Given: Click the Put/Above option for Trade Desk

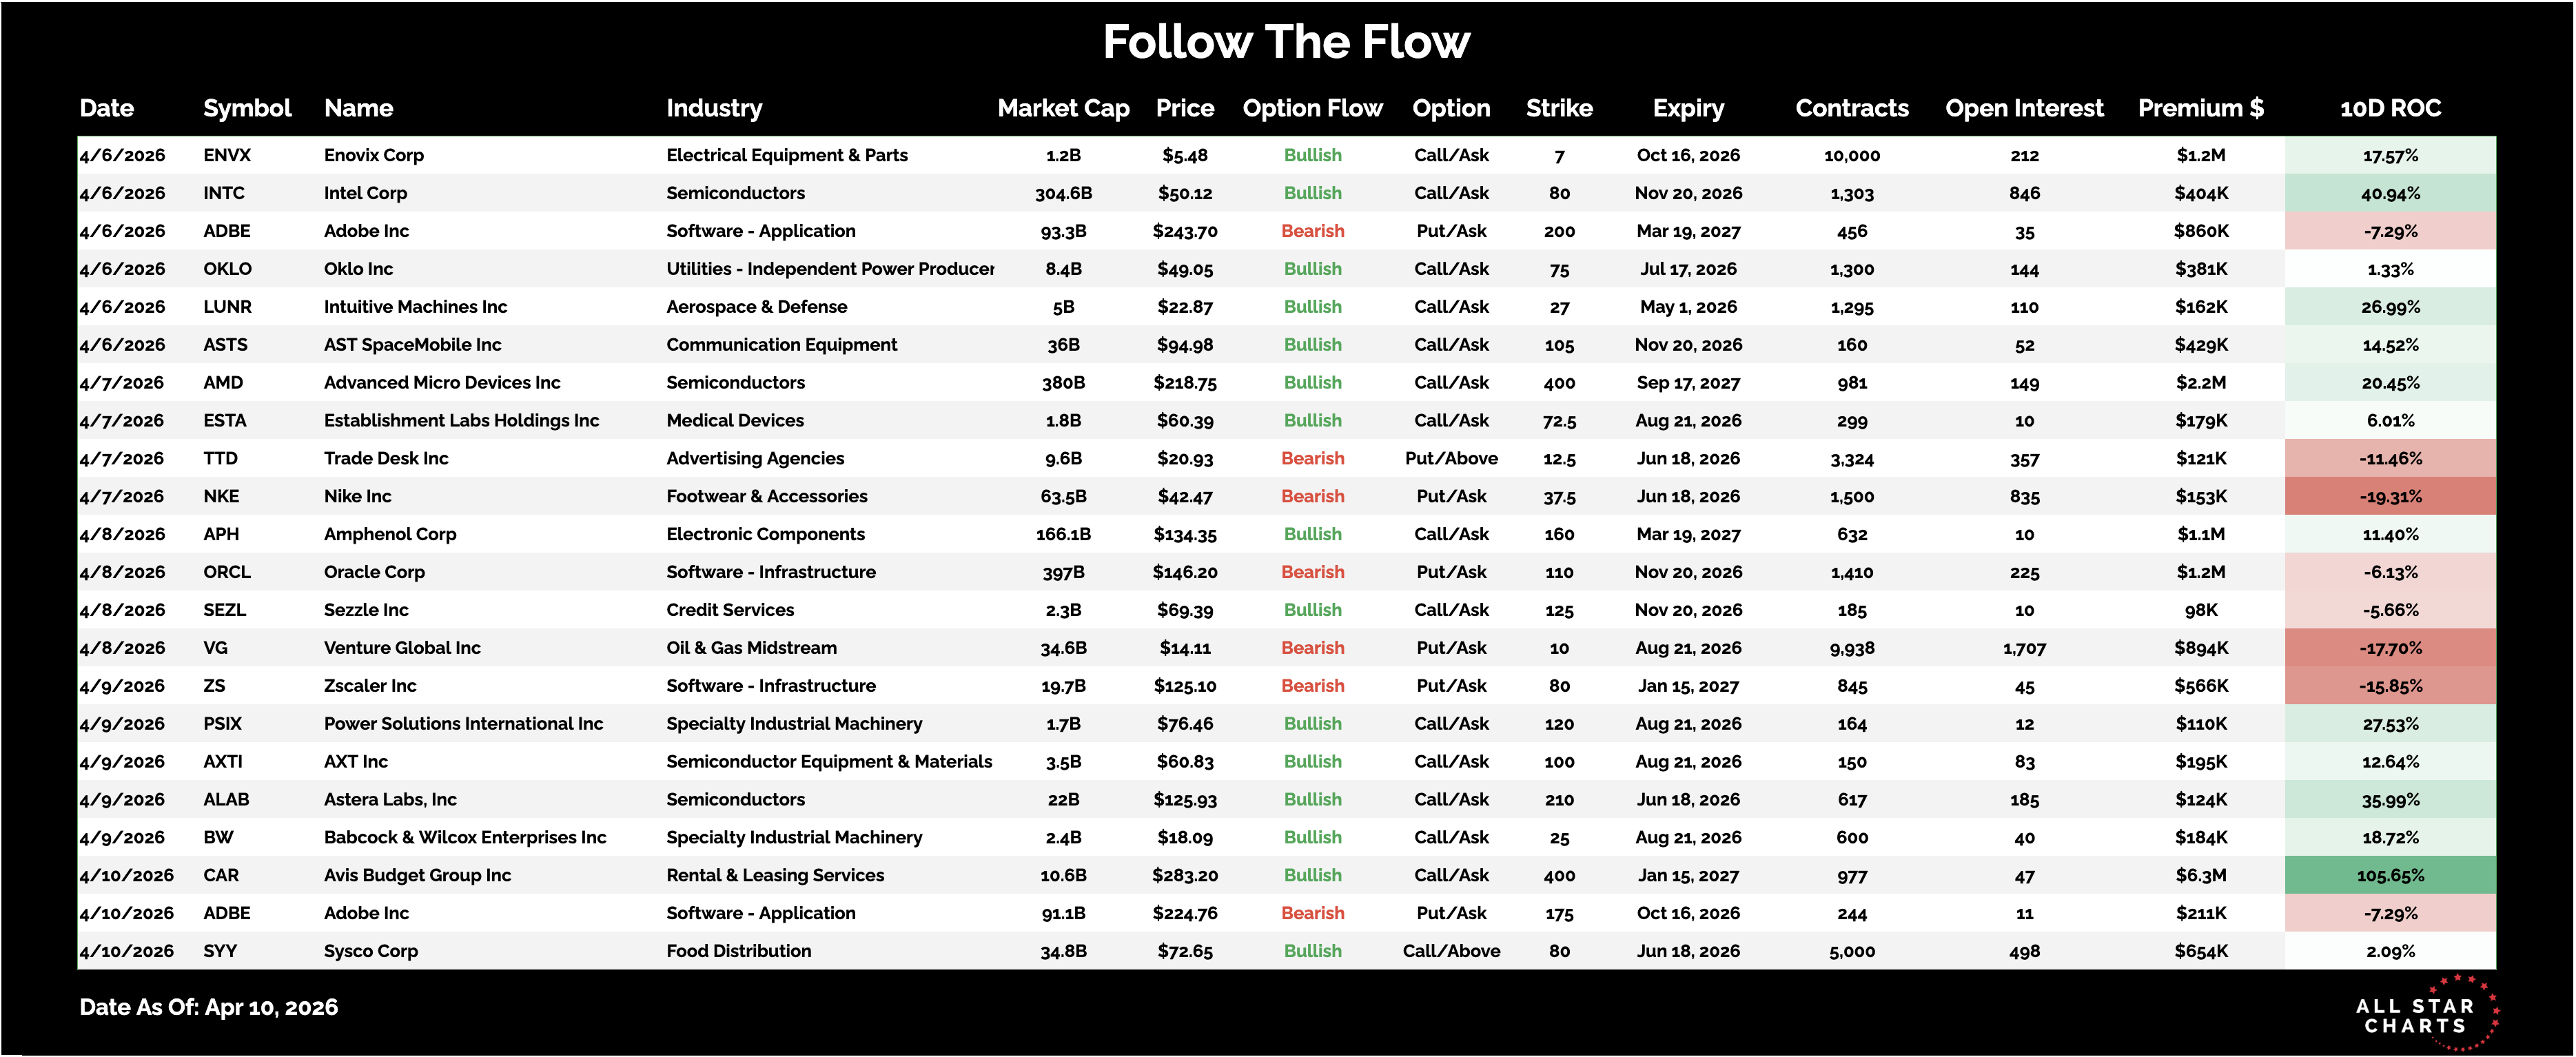Looking at the screenshot, I should pyautogui.click(x=1451, y=458).
